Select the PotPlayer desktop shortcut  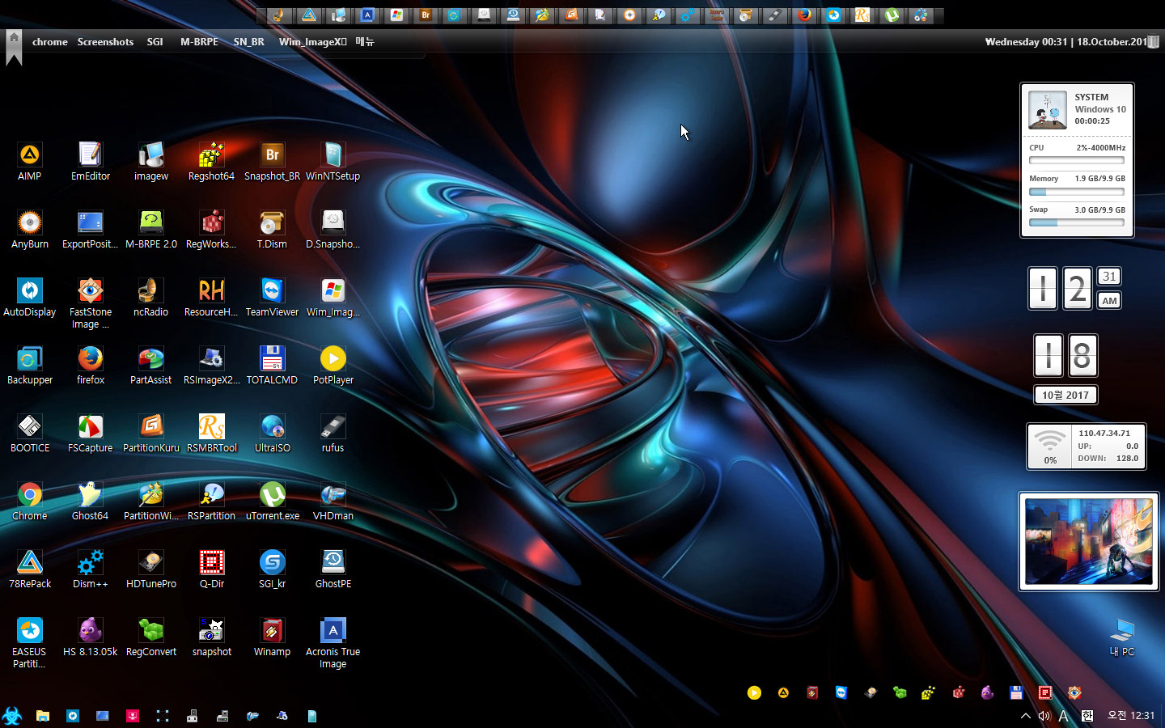click(x=333, y=365)
